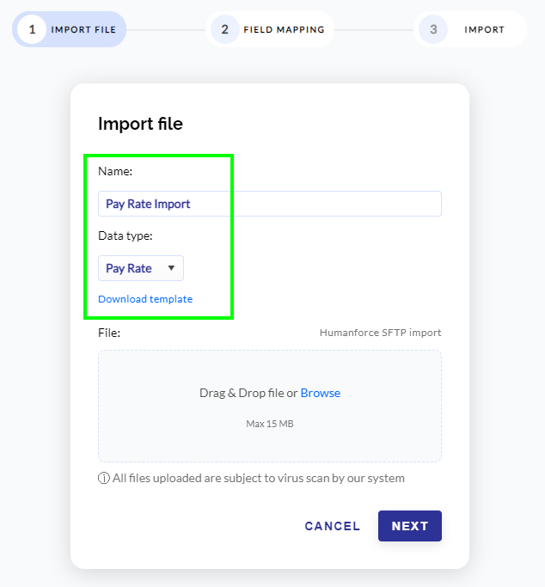Viewport: 545px width, 587px height.
Task: Click the virus scan notice text
Action: click(259, 478)
